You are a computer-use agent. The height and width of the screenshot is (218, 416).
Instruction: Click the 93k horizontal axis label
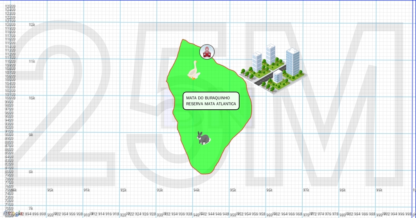click(x=159, y=190)
